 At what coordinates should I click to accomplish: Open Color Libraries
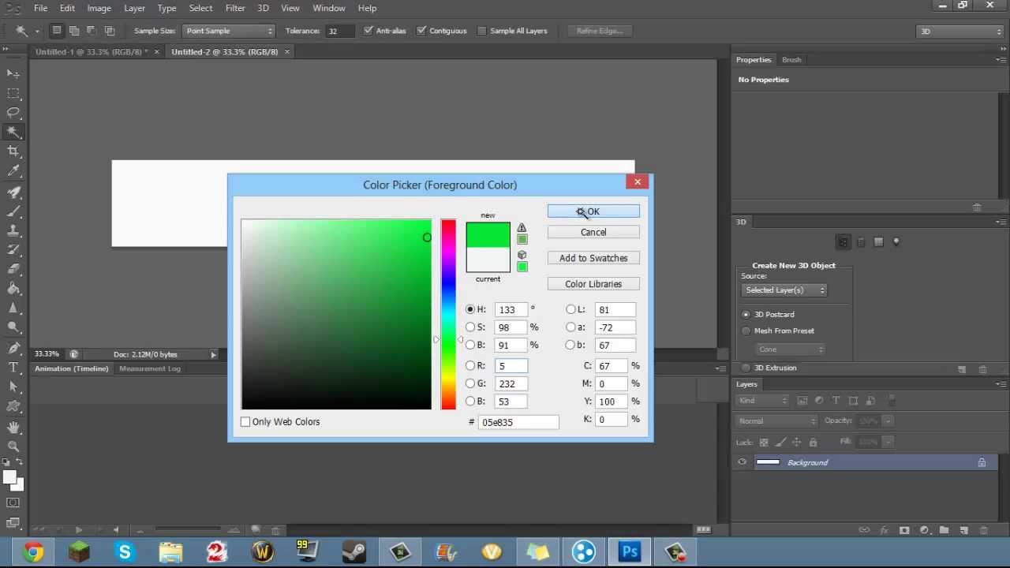[x=593, y=284]
